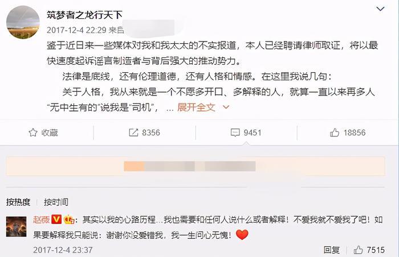Viewport: 399px width, 257px height.
Task: Click the 收藏 star icon
Action: click(x=33, y=132)
